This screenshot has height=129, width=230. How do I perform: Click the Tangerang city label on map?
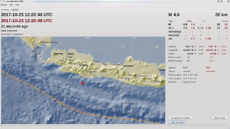(x=58, y=53)
